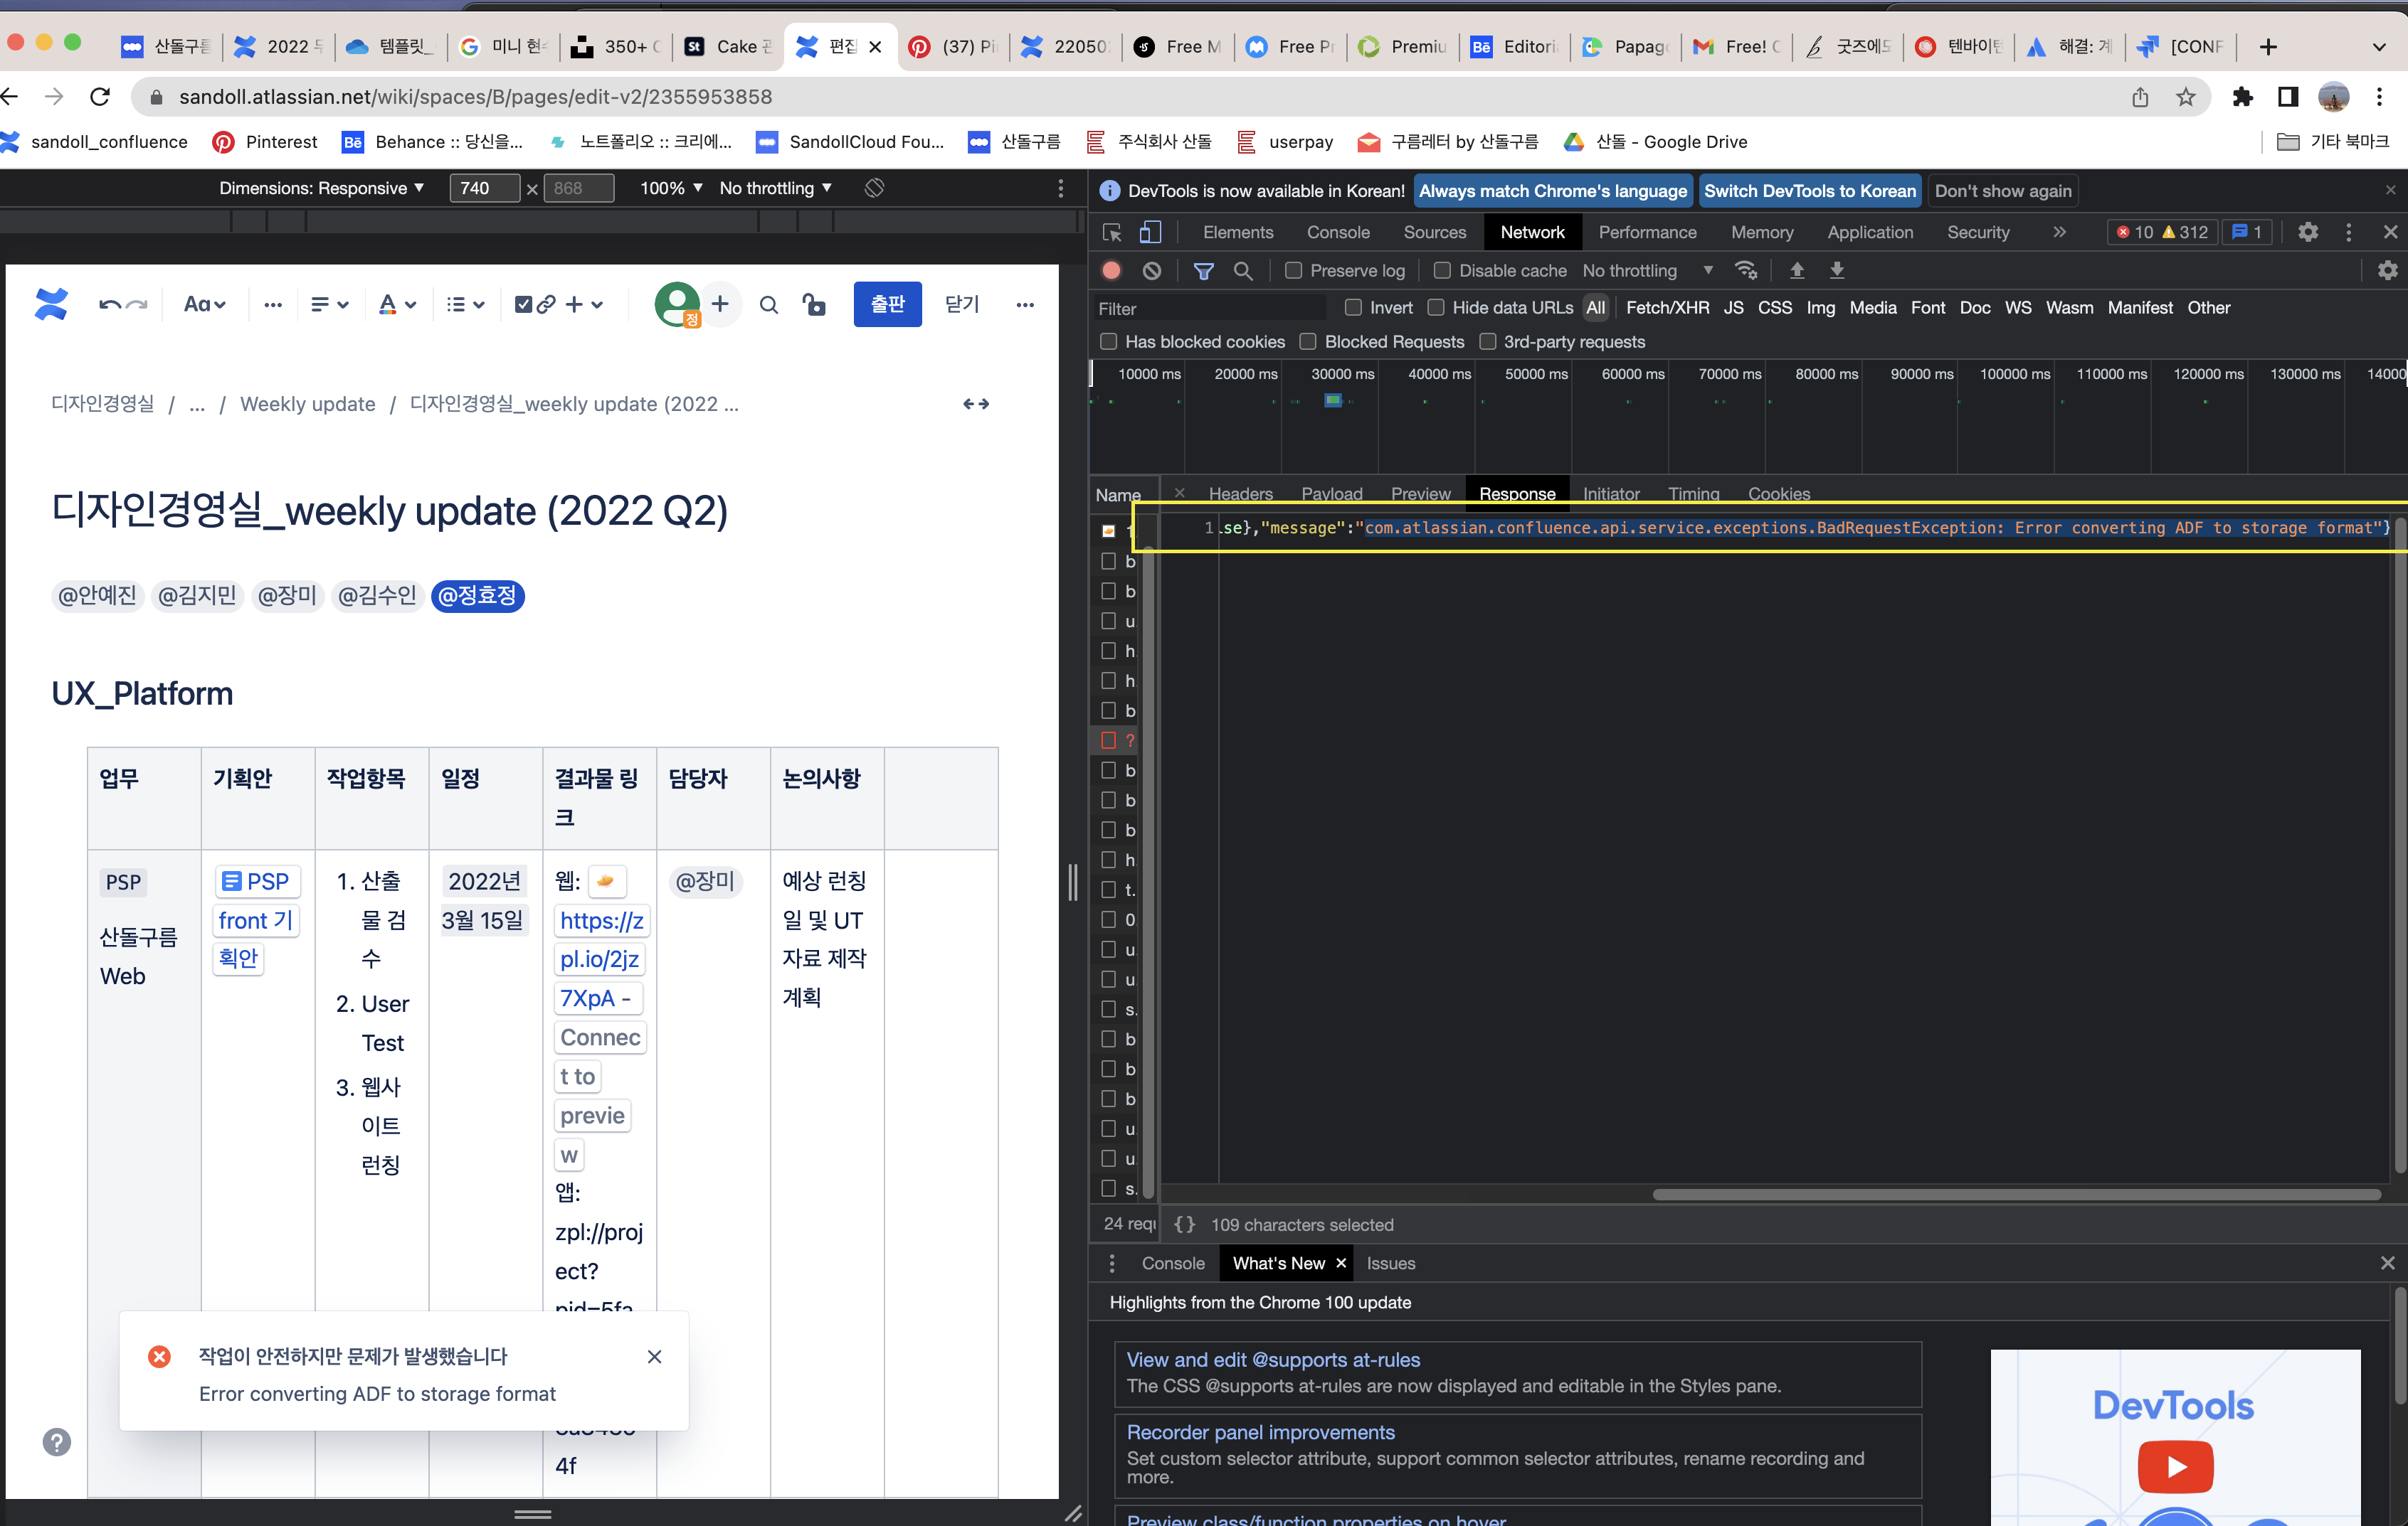The height and width of the screenshot is (1526, 2408).
Task: Click Switch DevTools to Korean button
Action: [x=1809, y=191]
